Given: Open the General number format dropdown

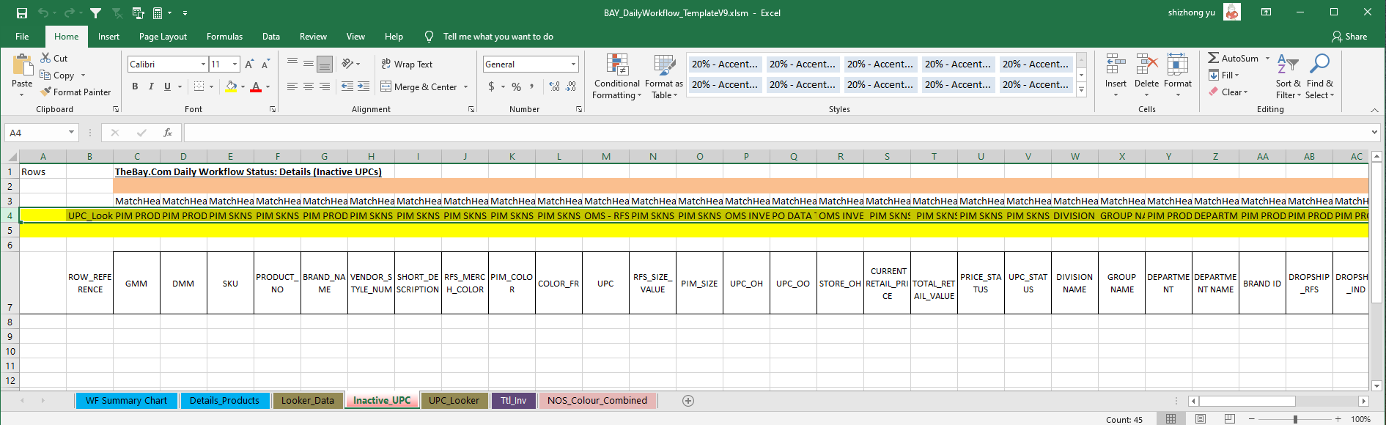Looking at the screenshot, I should click(573, 64).
